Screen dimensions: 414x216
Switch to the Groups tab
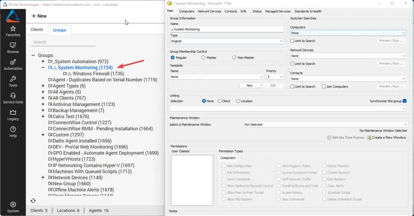59,30
